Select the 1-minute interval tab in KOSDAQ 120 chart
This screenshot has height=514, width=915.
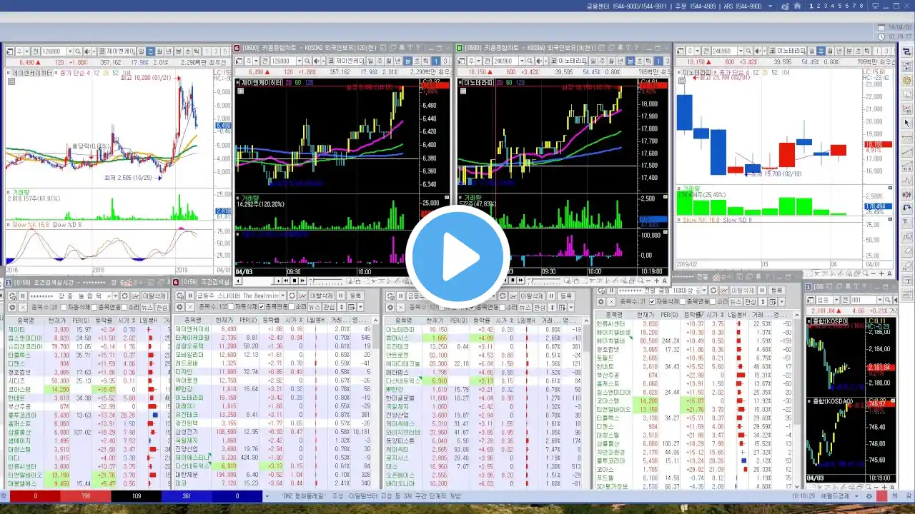click(x=435, y=61)
